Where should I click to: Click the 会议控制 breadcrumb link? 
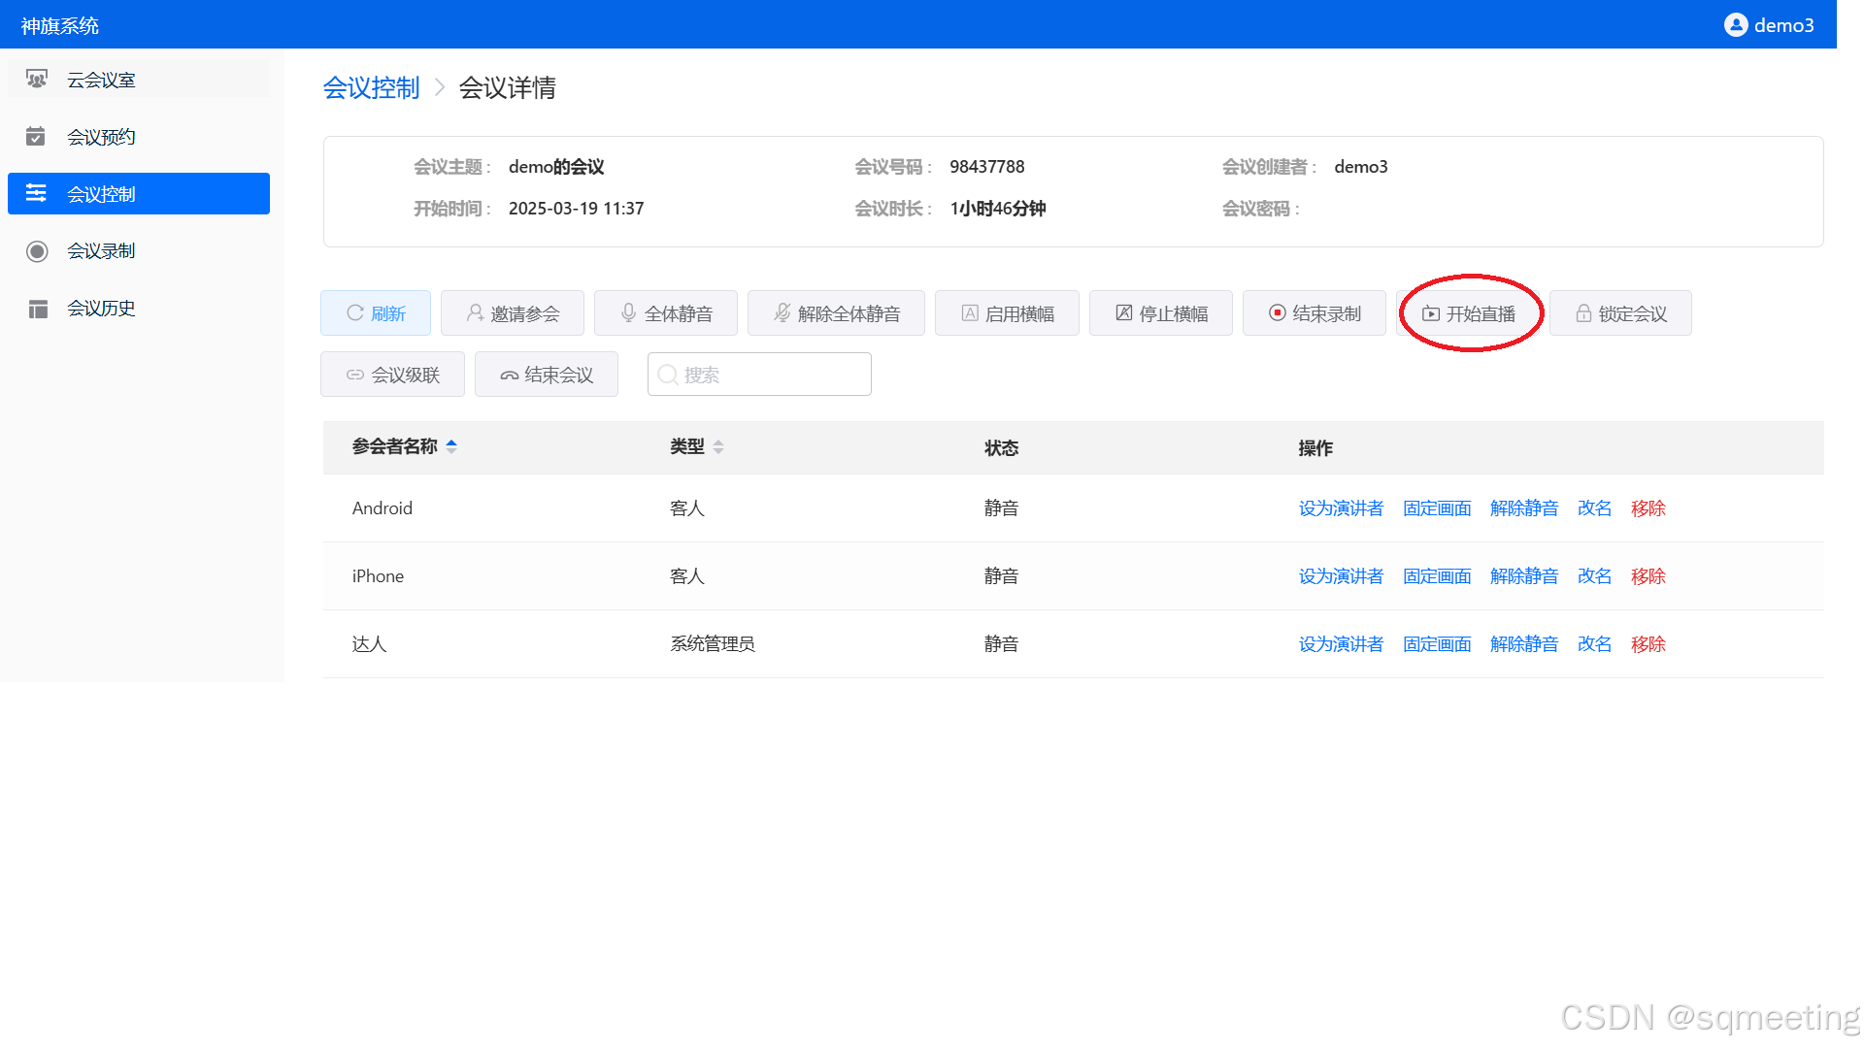point(371,88)
